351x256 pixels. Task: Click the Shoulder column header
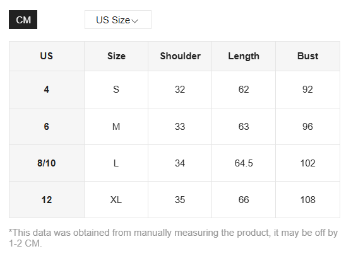180,56
